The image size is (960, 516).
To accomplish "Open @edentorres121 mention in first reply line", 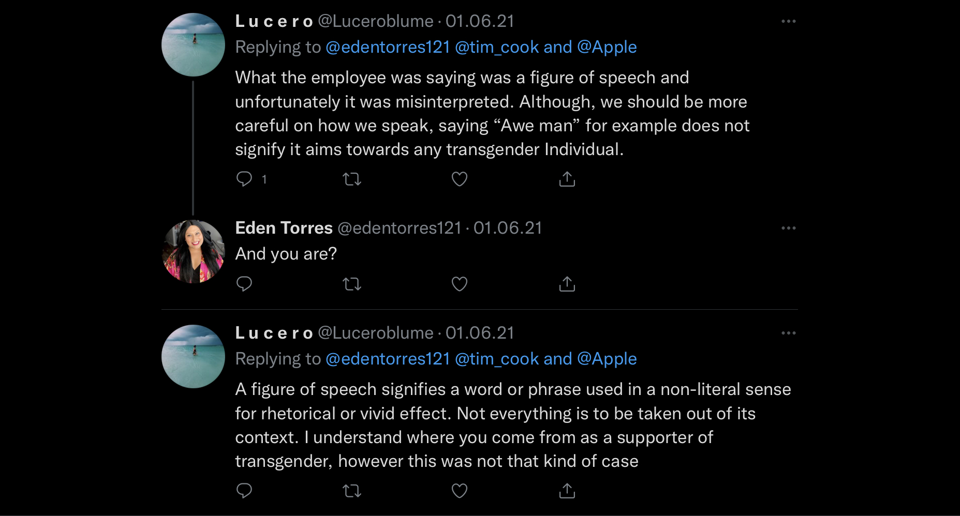I will (388, 47).
